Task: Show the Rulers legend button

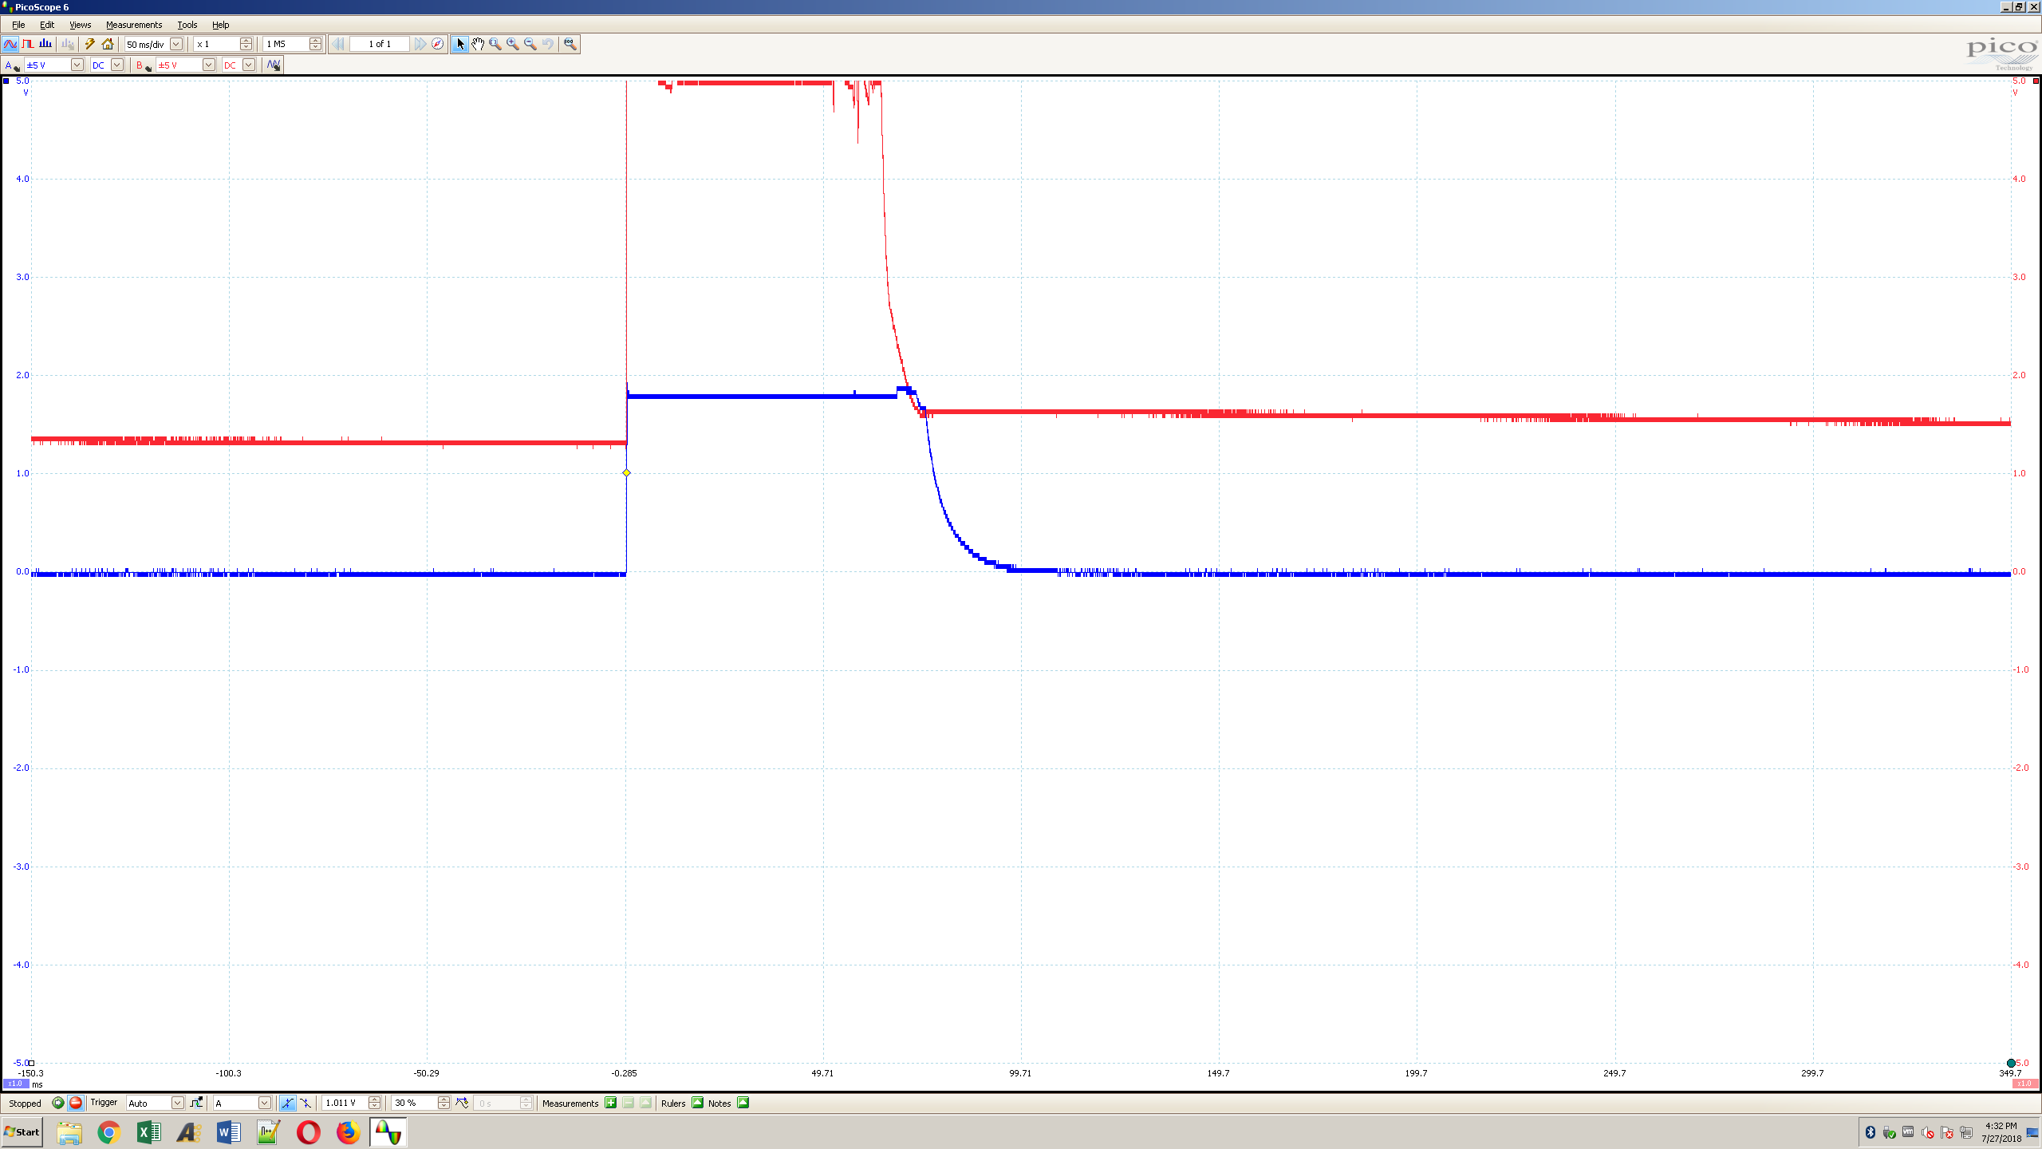Action: (697, 1103)
